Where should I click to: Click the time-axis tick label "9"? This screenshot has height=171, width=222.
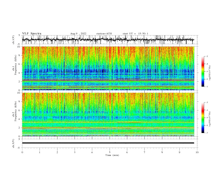[x=179, y=152]
